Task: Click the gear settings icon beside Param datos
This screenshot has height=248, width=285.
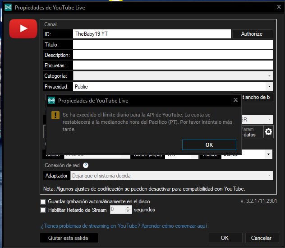Action: coord(268,131)
